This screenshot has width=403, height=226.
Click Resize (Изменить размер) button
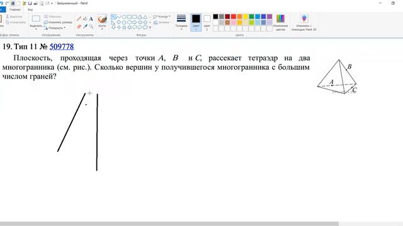[x=58, y=23]
